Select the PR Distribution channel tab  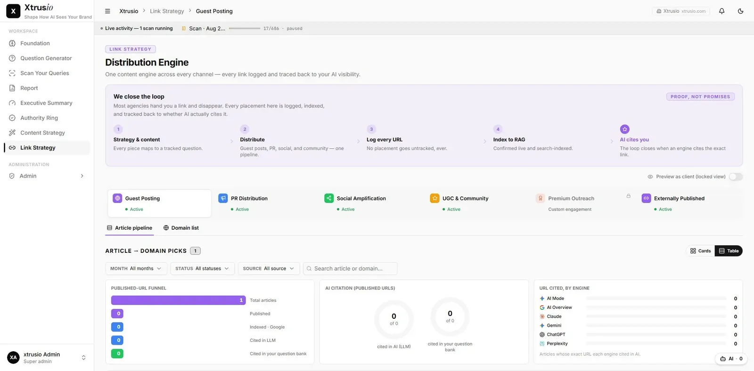(265, 204)
